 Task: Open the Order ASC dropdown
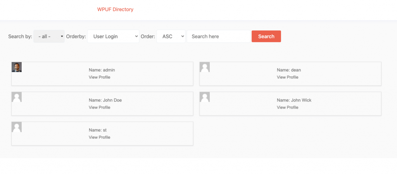pyautogui.click(x=171, y=36)
